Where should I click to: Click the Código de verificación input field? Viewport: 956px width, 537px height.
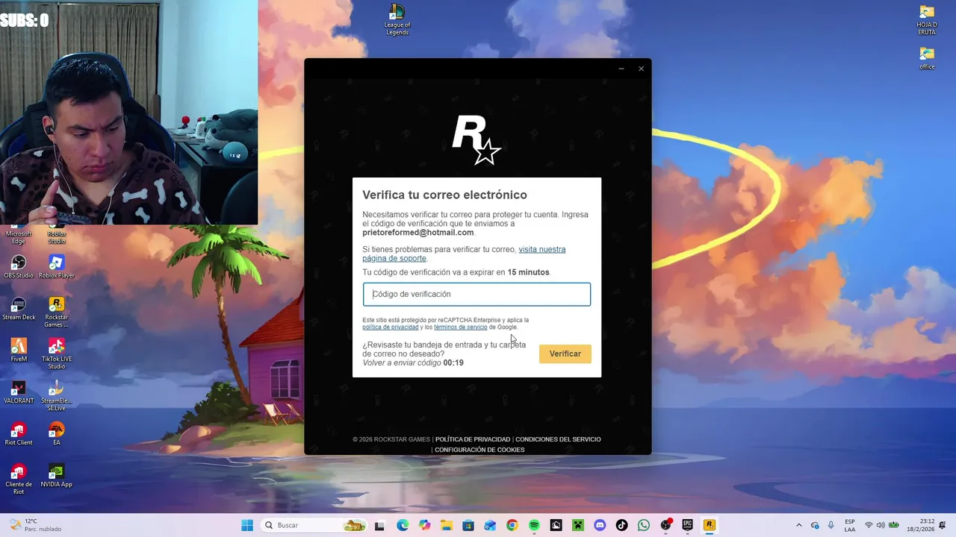tap(477, 294)
